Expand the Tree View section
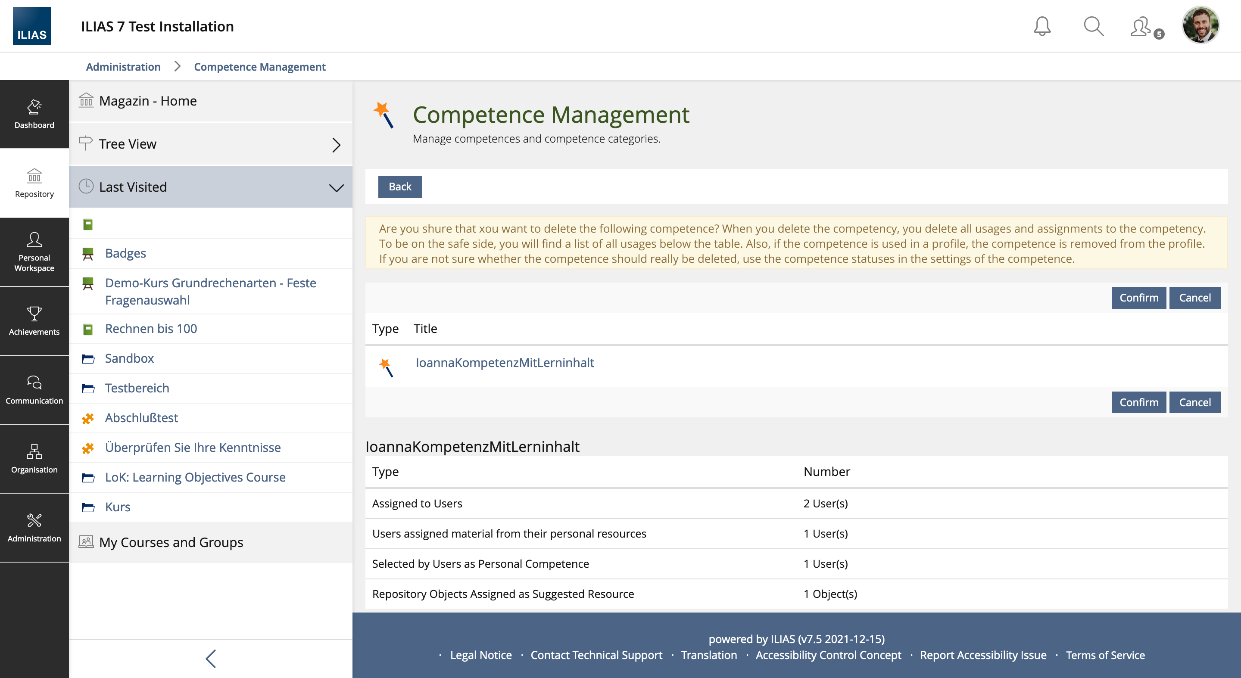The width and height of the screenshot is (1241, 678). (x=211, y=144)
